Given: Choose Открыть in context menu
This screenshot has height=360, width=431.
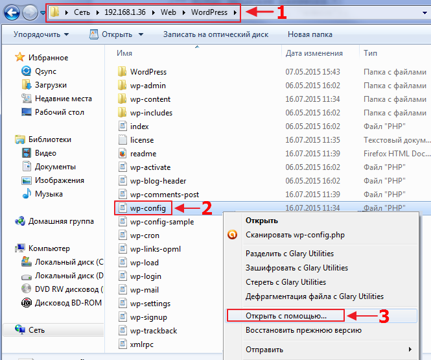Looking at the screenshot, I should 262,221.
